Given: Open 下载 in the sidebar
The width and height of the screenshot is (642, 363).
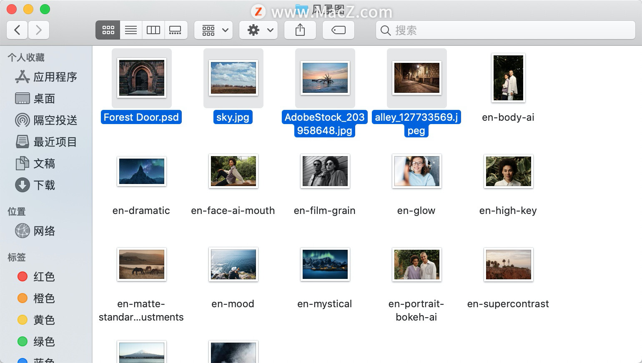Looking at the screenshot, I should coord(35,185).
